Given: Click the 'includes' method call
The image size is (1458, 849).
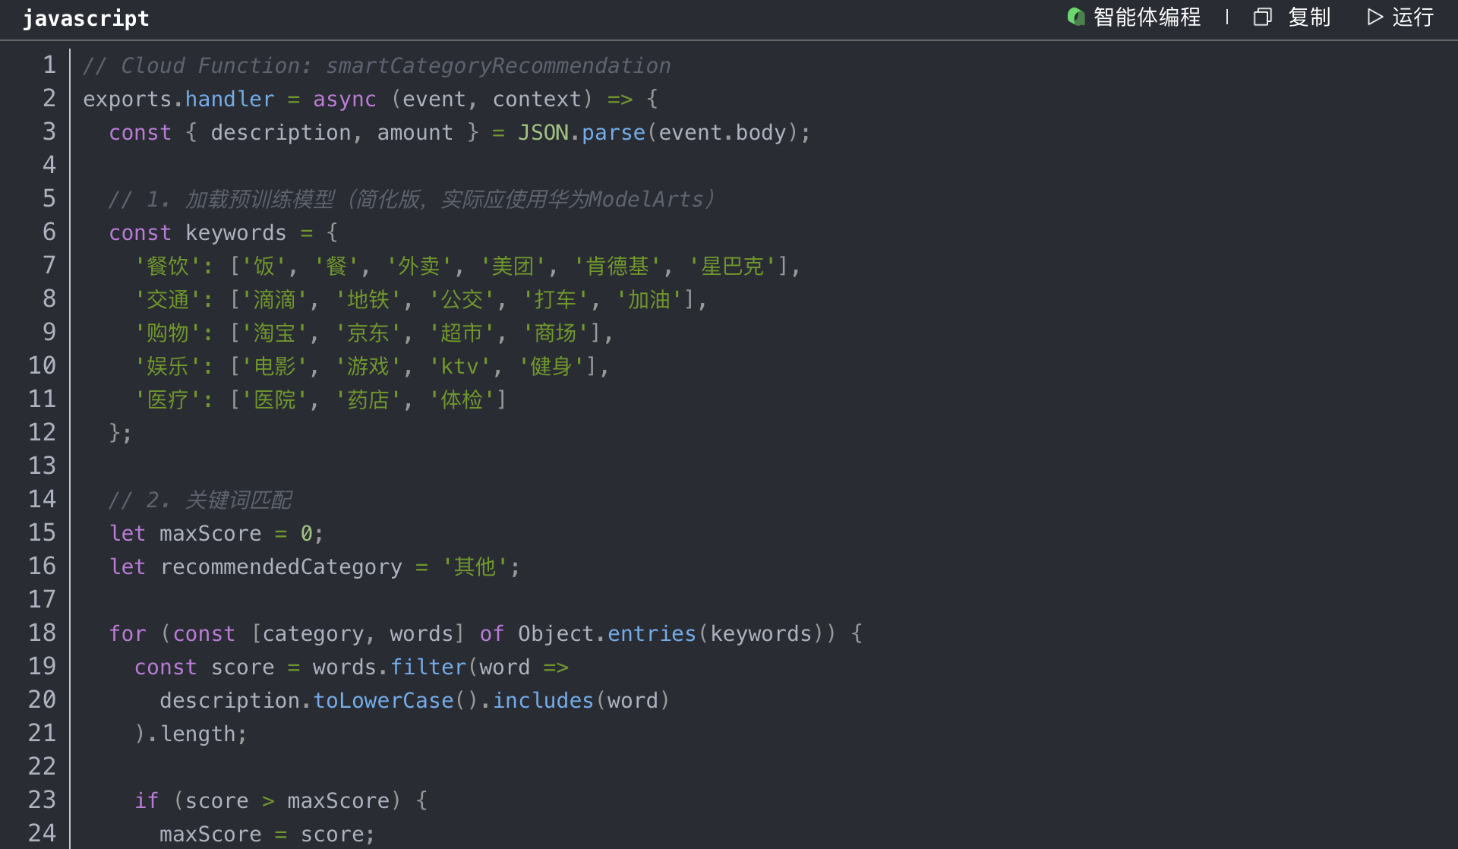Looking at the screenshot, I should (x=543, y=701).
